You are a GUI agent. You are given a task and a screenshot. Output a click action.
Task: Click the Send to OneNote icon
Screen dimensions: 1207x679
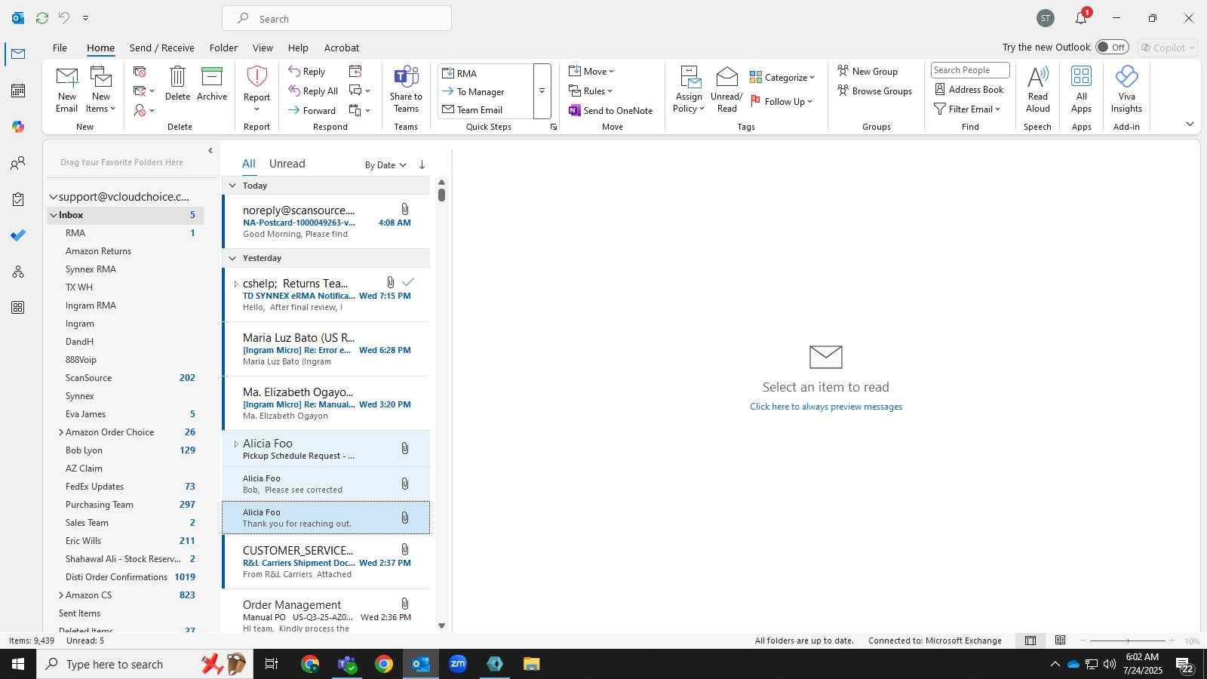[575, 110]
